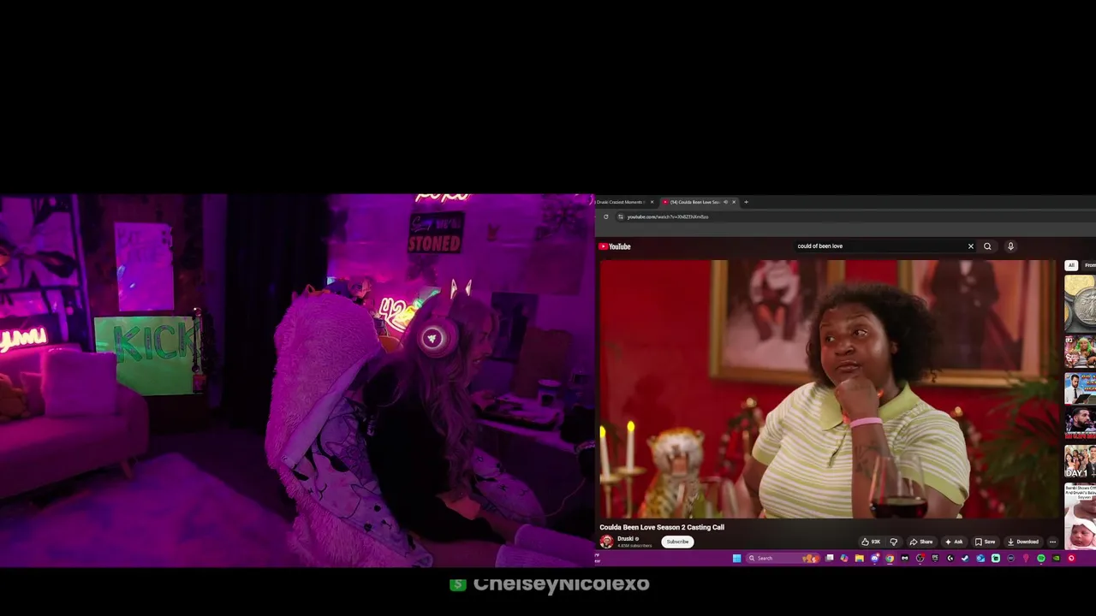Screen dimensions: 1096x616
Task: Close the Coulda Been Love tab
Action: (734, 202)
